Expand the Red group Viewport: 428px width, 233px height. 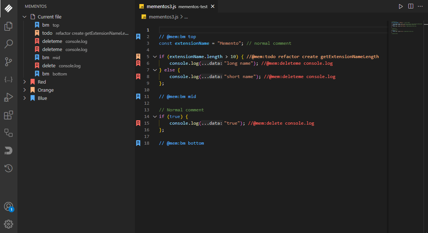pyautogui.click(x=24, y=82)
